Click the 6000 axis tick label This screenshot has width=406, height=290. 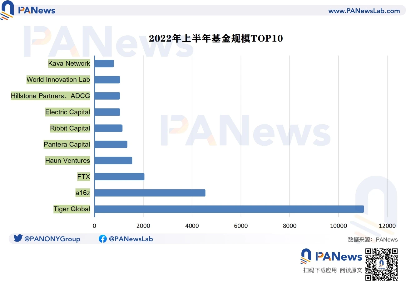click(x=241, y=226)
